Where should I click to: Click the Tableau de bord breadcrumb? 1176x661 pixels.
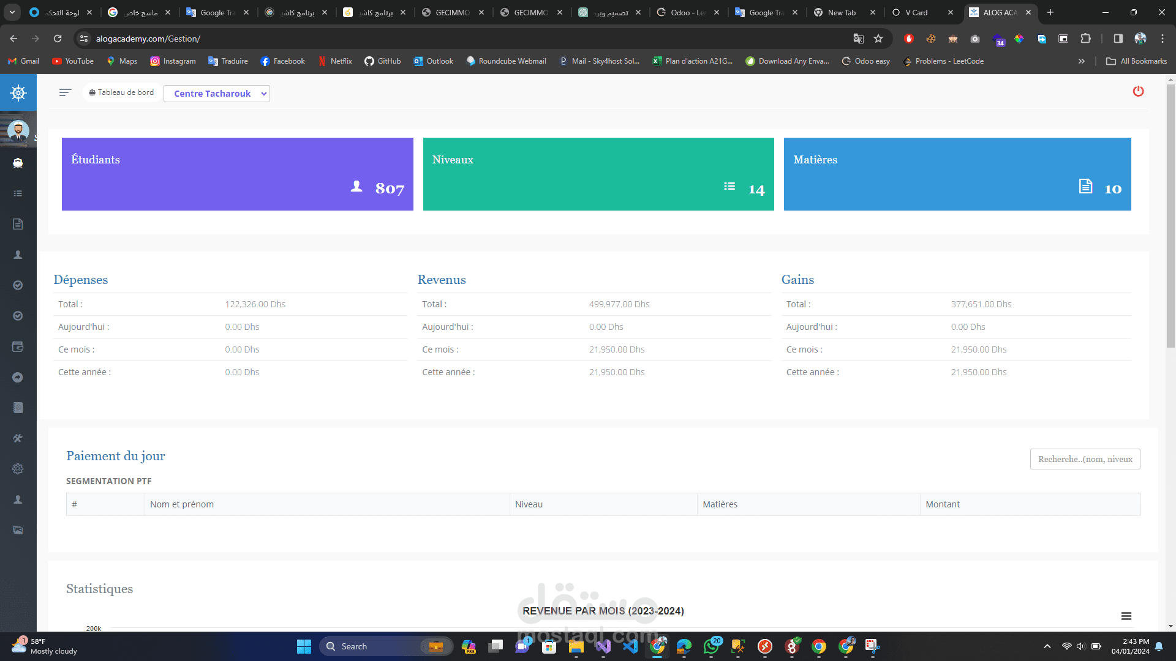[122, 92]
